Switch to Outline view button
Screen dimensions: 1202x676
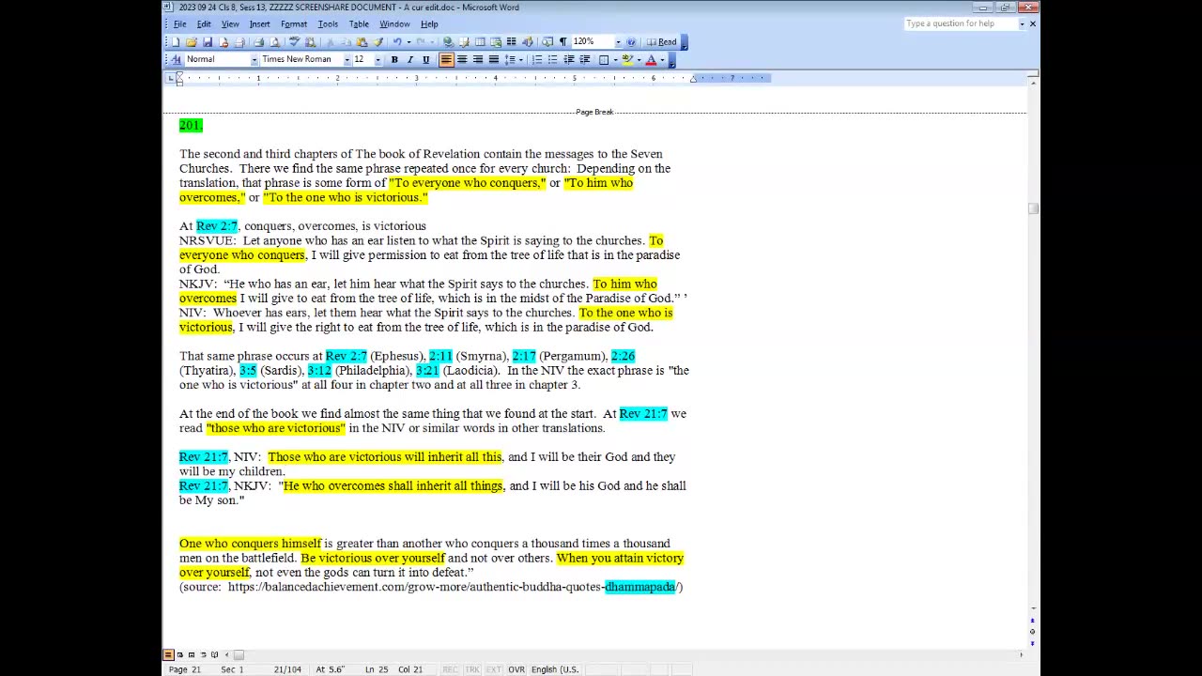click(x=203, y=654)
